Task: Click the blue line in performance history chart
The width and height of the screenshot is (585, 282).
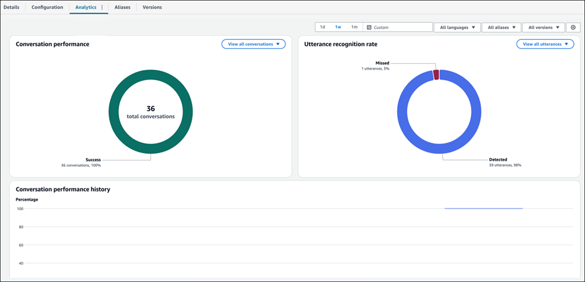Action: tap(483, 208)
